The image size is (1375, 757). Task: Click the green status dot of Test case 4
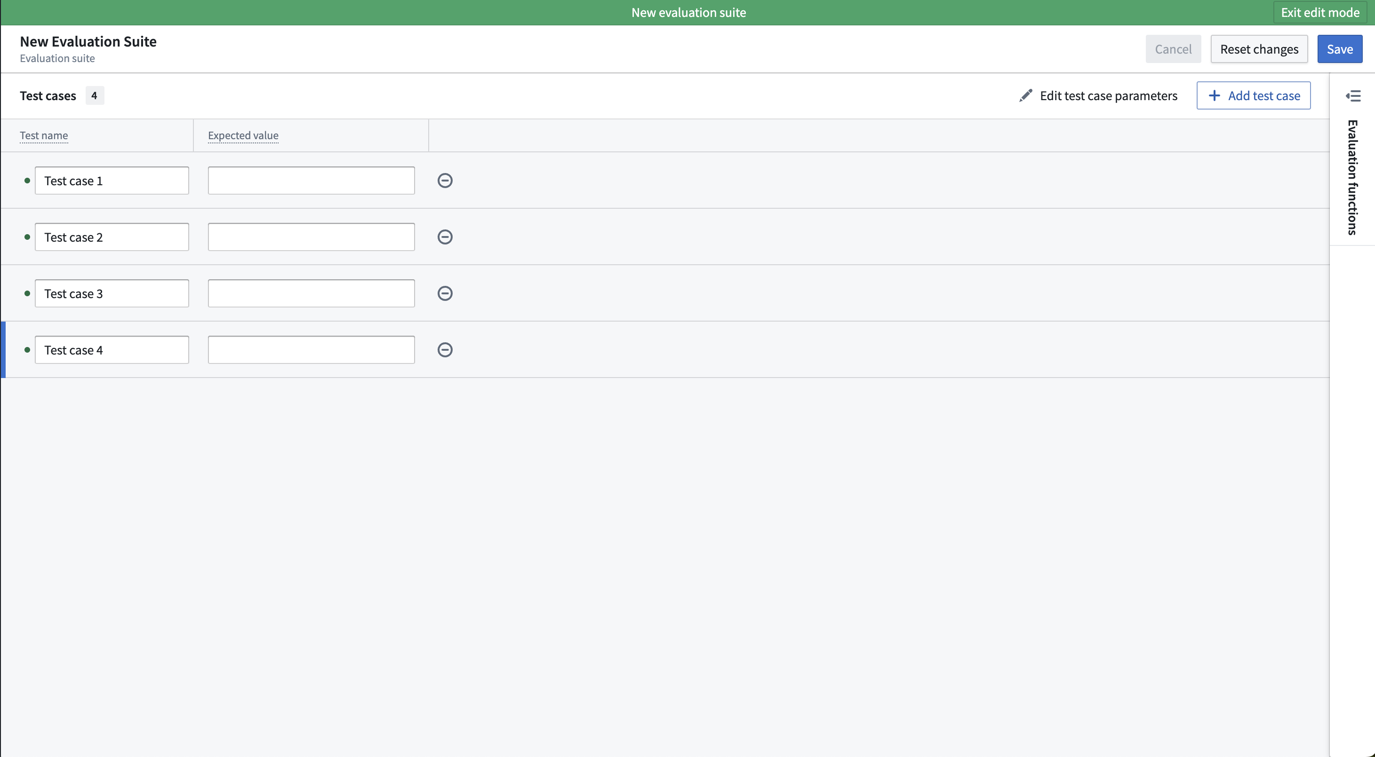[x=27, y=350]
